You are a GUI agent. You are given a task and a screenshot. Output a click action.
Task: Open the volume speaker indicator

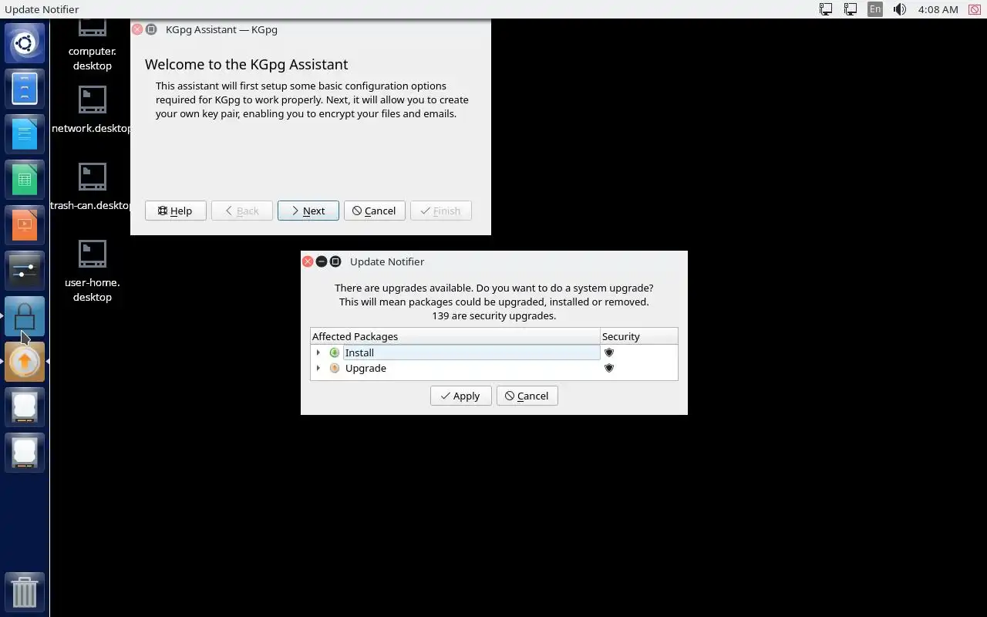[899, 9]
